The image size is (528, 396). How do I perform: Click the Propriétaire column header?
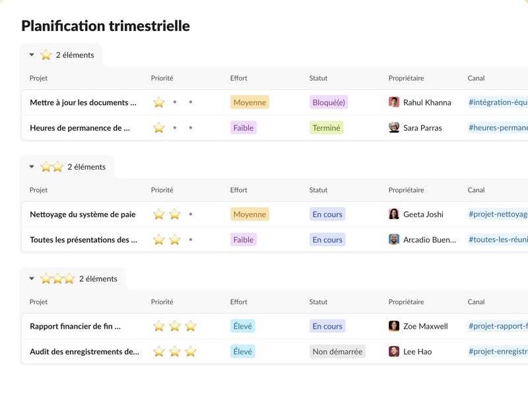[x=407, y=78]
